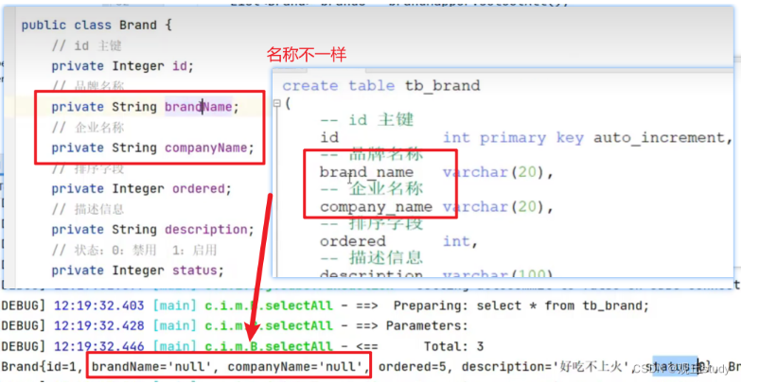Viewport: 759px width, 384px height.
Task: Click the 'Preparing: select * from tb_brand;' log line
Action: (521, 306)
